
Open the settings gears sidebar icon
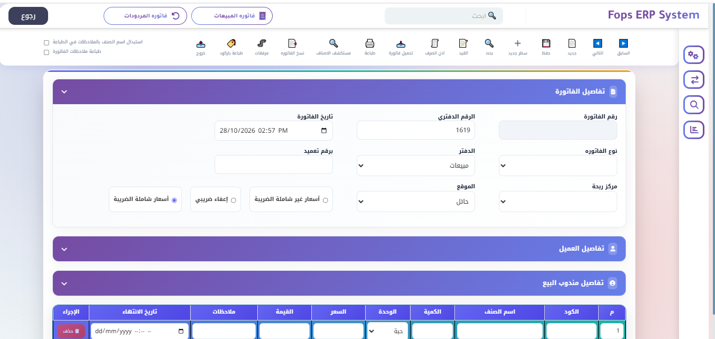pyautogui.click(x=694, y=56)
